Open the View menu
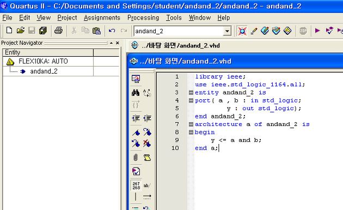Viewport: 343px width, 210px height. [x=44, y=17]
